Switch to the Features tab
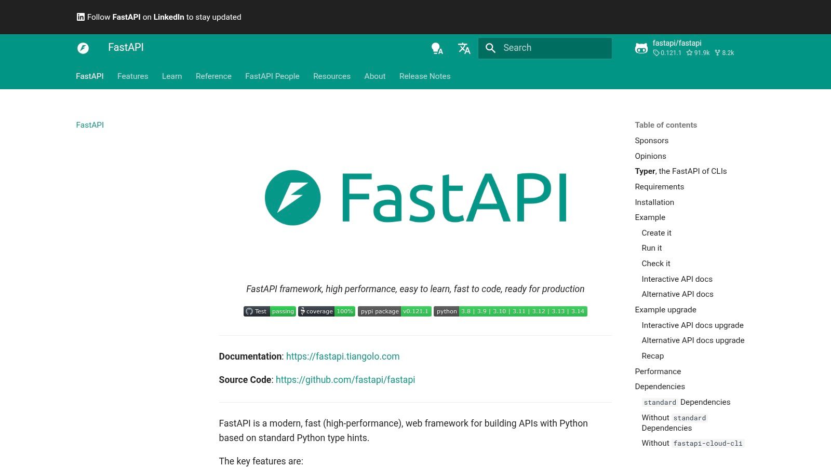Viewport: 831px width, 467px height. click(132, 76)
